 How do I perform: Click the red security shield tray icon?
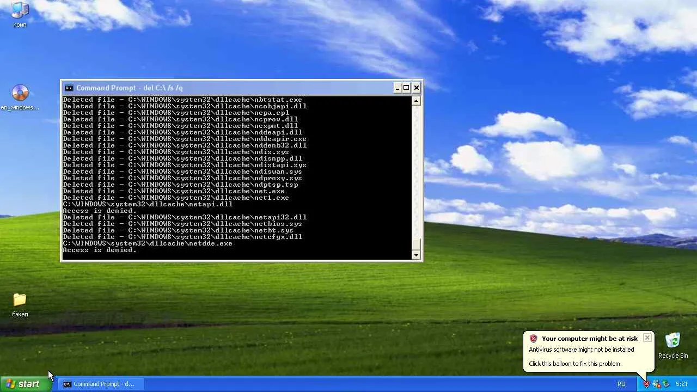pos(646,384)
